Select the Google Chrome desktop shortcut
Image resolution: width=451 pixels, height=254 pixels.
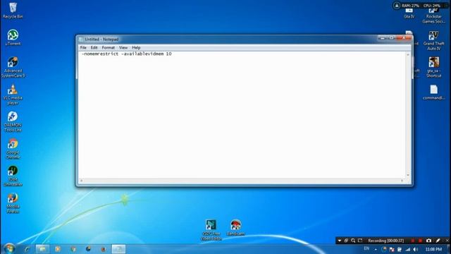(13, 149)
